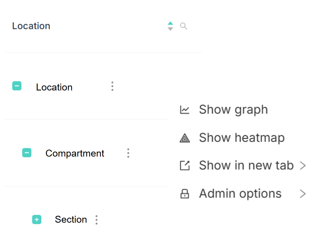Sort ascending with the teal up arrow
Image resolution: width=328 pixels, height=252 pixels.
click(170, 23)
